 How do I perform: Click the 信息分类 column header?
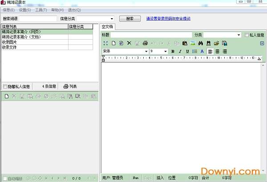tap(81, 27)
